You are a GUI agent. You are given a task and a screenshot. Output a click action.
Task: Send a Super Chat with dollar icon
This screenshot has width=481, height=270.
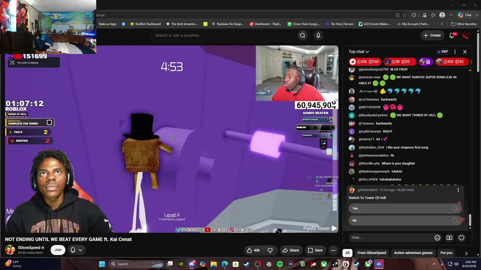449,237
